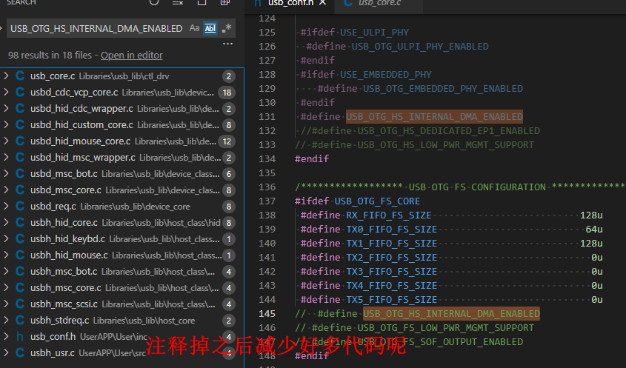Click highlighted USB_OTG_HS_INTERNAL_DMA_ENABLED on line 145
This screenshot has height=368, width=626.
click(451, 314)
